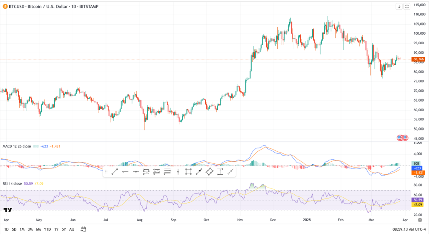Click the Go to date calendar icon
The width and height of the screenshot is (429, 234).
coord(83,229)
